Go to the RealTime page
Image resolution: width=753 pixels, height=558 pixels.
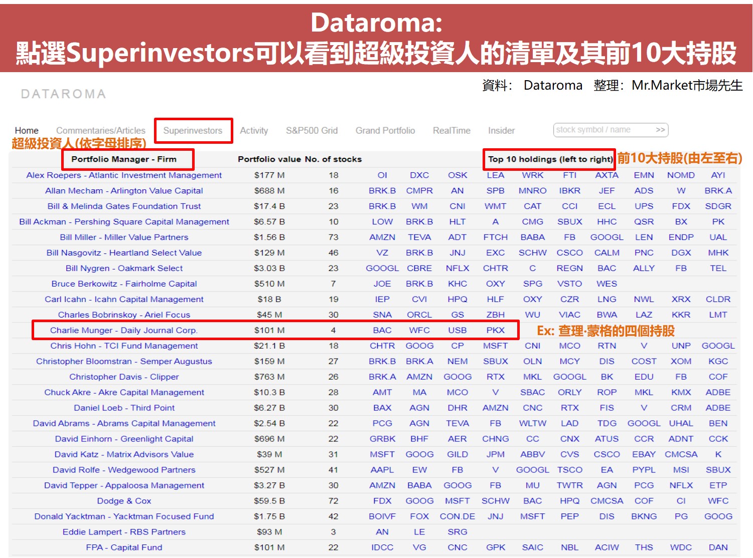coord(451,130)
